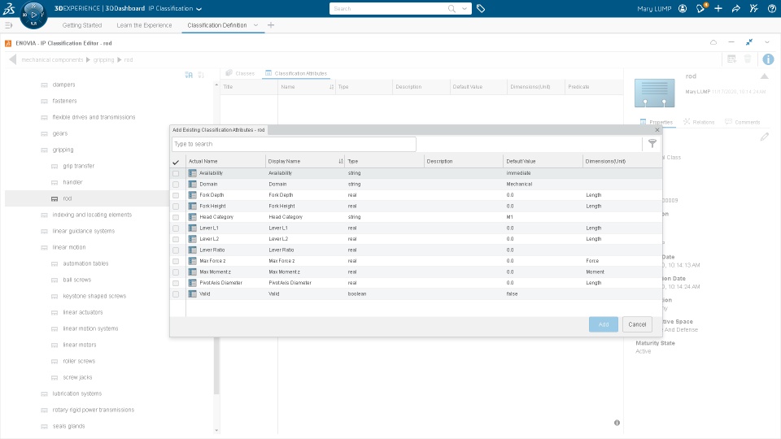Open the search options dropdown arrow

[x=465, y=8]
